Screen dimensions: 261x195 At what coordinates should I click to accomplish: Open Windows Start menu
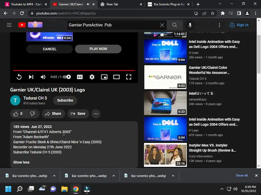tap(8, 189)
